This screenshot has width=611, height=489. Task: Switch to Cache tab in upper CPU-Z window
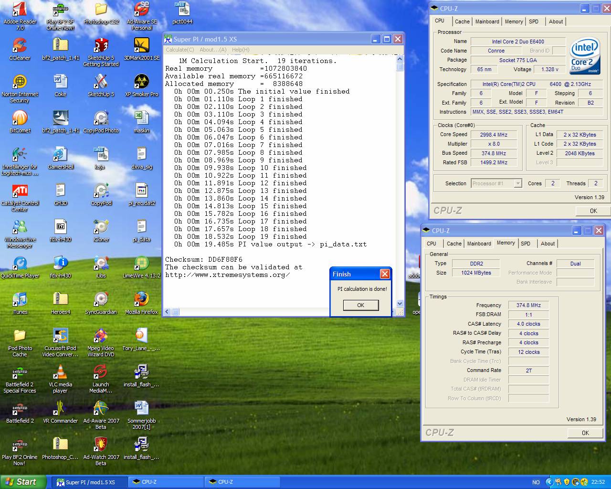click(462, 21)
